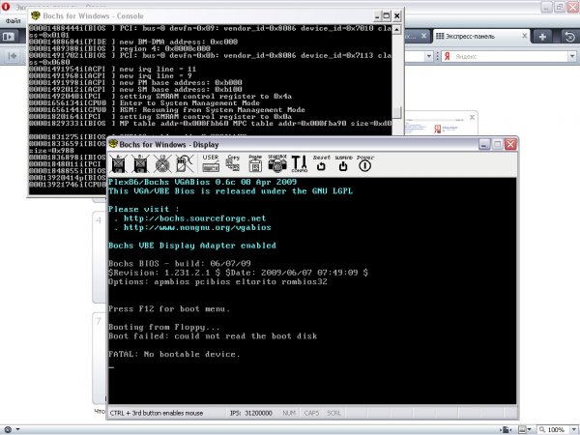The width and height of the screenshot is (580, 435).
Task: Click the Speed Dial Yandex thumbnail
Action: (x=440, y=124)
